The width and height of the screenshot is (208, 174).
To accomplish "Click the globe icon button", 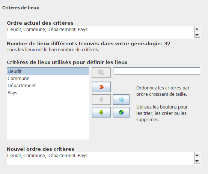I will [121, 112].
